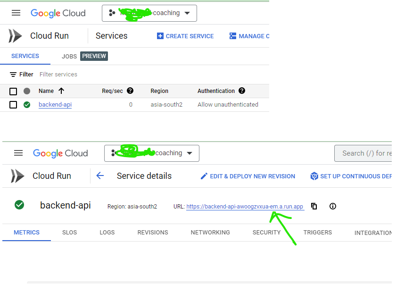396x284 pixels.
Task: Click the backend-api service title heading
Action: [66, 205]
